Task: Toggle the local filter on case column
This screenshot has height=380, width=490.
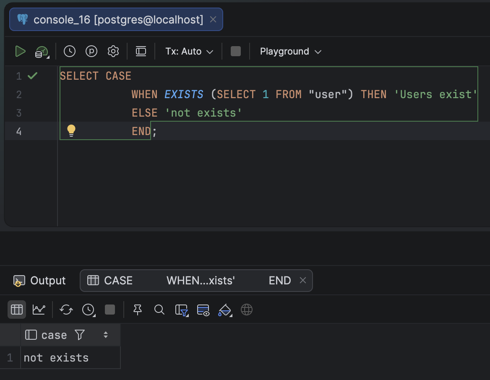Action: click(x=80, y=335)
